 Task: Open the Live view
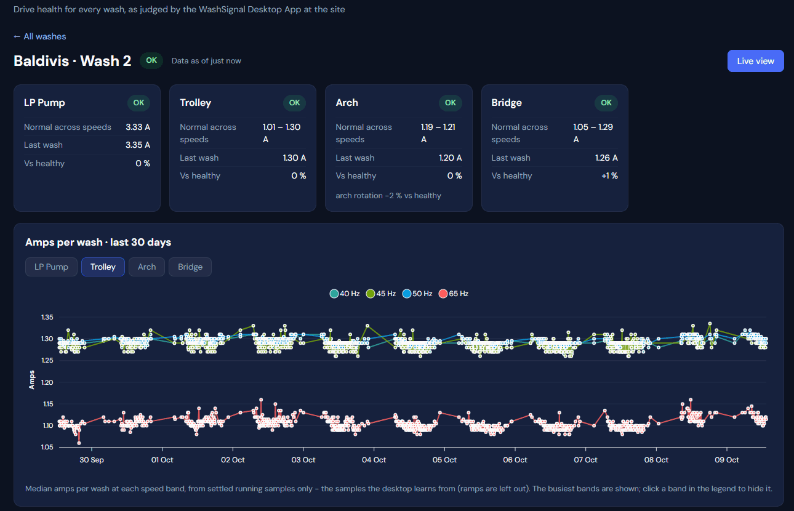pos(755,61)
